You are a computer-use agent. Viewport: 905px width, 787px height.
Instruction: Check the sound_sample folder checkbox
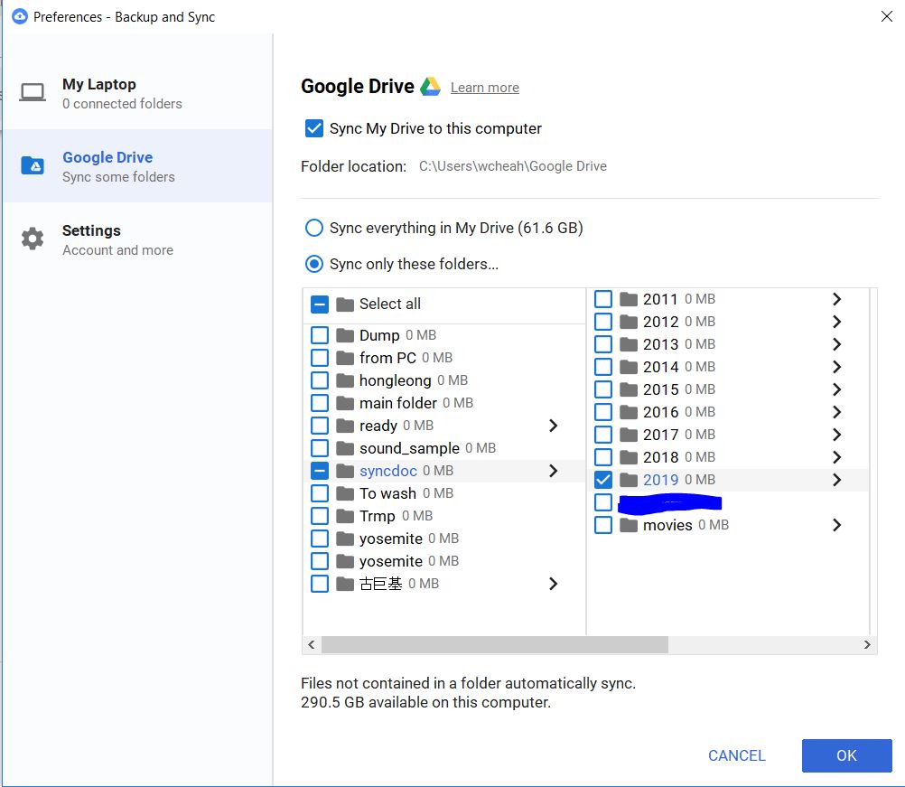(320, 448)
